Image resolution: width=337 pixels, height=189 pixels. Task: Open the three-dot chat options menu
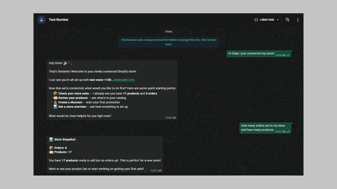[x=298, y=20]
